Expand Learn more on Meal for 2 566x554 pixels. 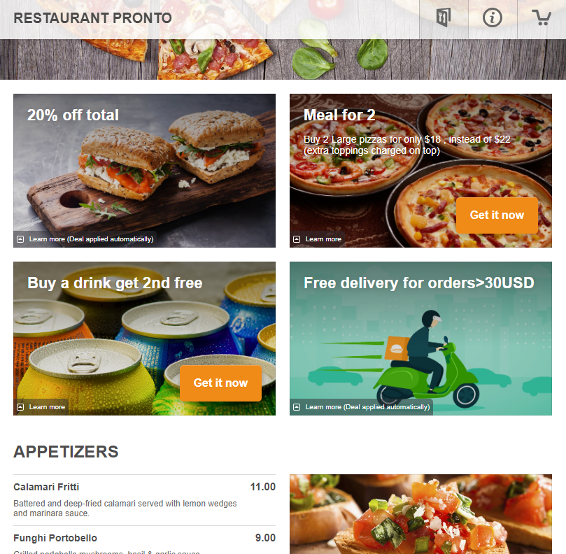(323, 239)
